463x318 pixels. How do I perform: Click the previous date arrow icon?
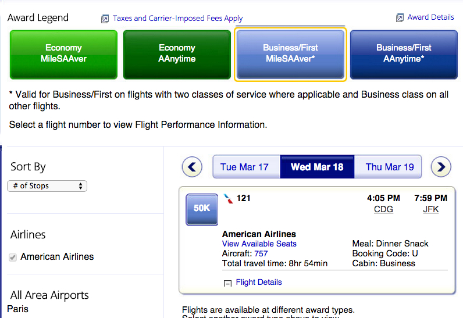coord(192,167)
